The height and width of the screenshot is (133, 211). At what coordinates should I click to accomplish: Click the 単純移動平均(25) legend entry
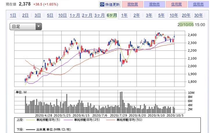click(x=82, y=120)
